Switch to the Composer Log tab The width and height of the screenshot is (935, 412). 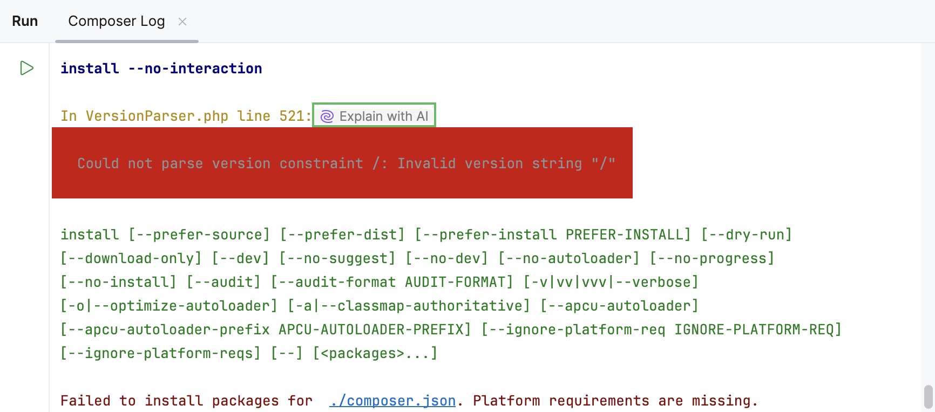[116, 21]
